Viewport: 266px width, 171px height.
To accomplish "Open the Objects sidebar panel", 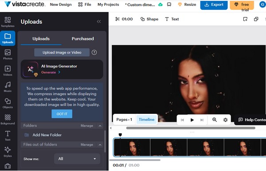I will [x=8, y=103].
